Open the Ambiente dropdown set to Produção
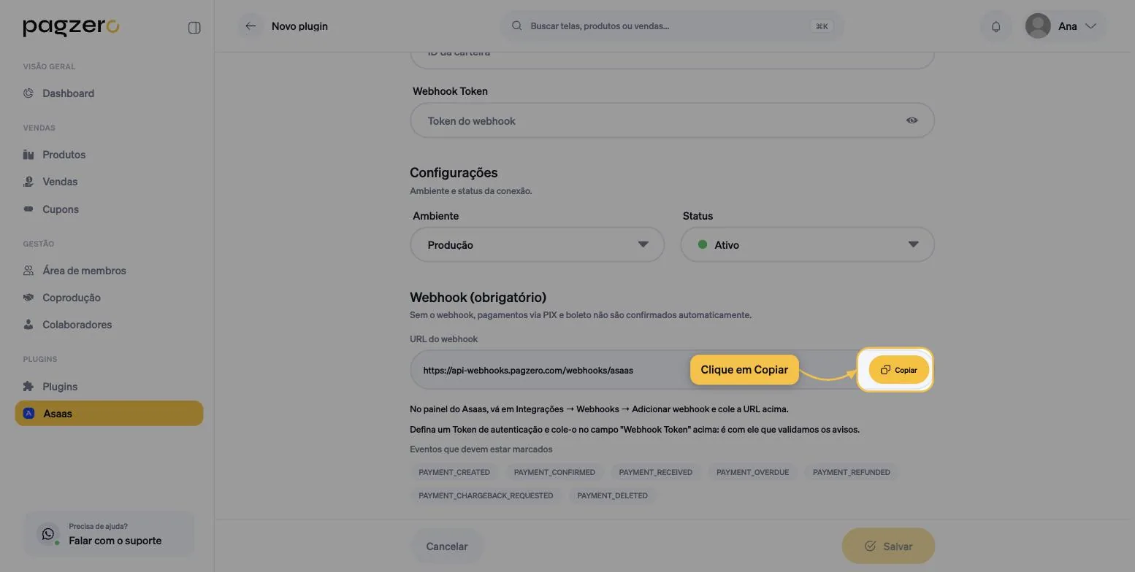Screen dimensions: 1135x572 (537, 244)
